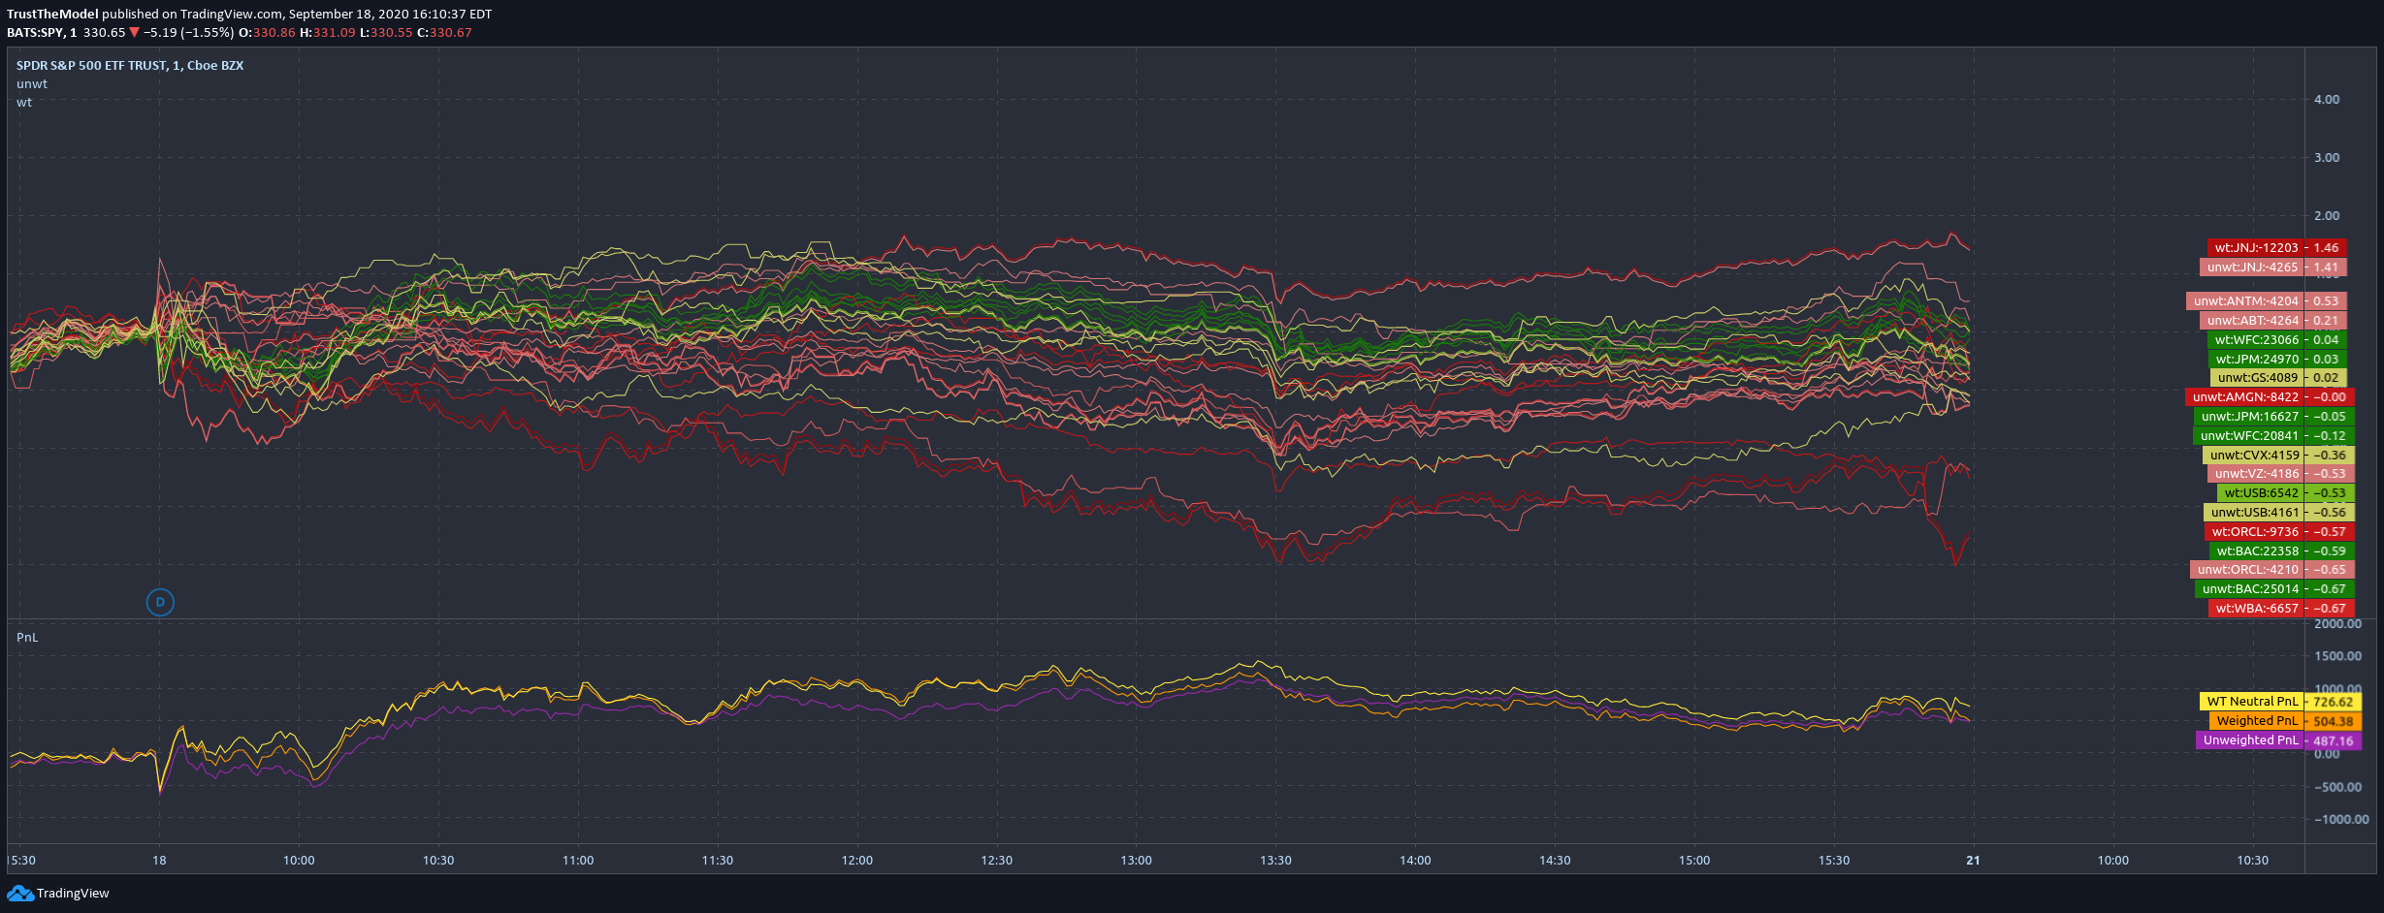Click the close value C:330.67

point(444,32)
